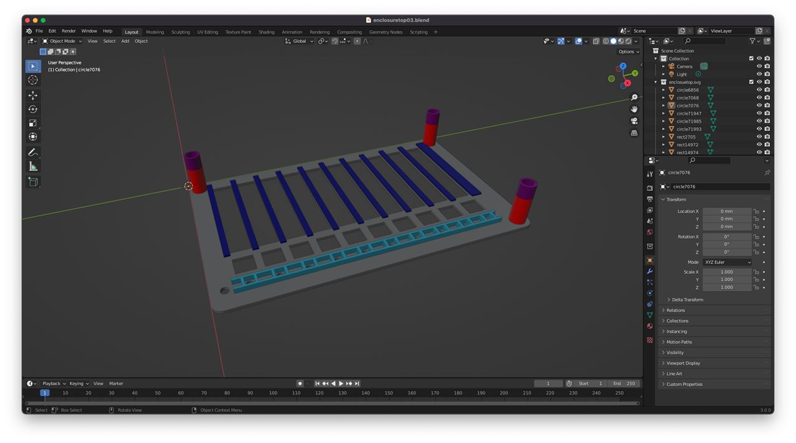Uncheck the Collection exclude checkbox
Viewport: 796px width, 443px height.
[751, 58]
